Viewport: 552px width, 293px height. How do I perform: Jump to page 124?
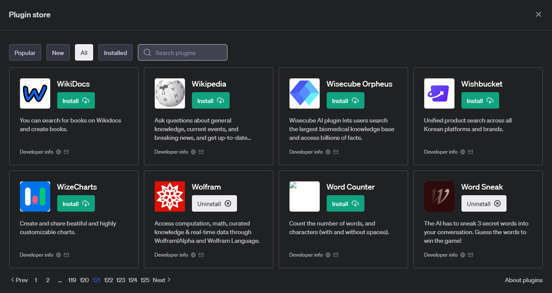point(133,280)
